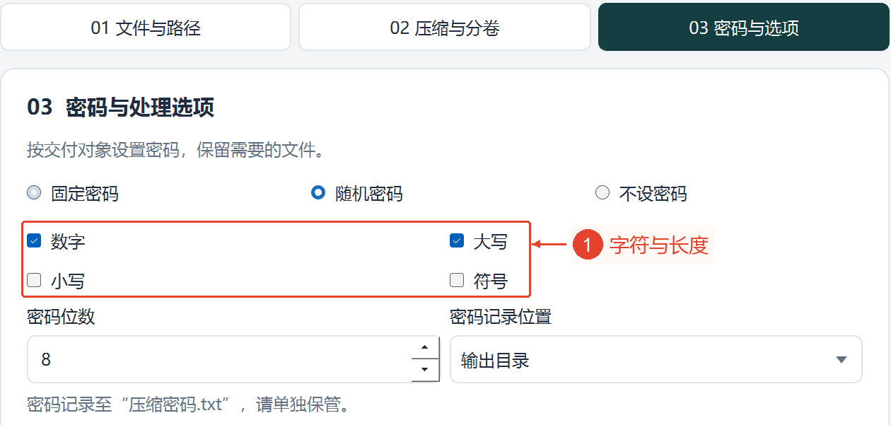Click the 密码与处理选项 heading
Image resolution: width=891 pixels, height=425 pixels.
(x=140, y=107)
